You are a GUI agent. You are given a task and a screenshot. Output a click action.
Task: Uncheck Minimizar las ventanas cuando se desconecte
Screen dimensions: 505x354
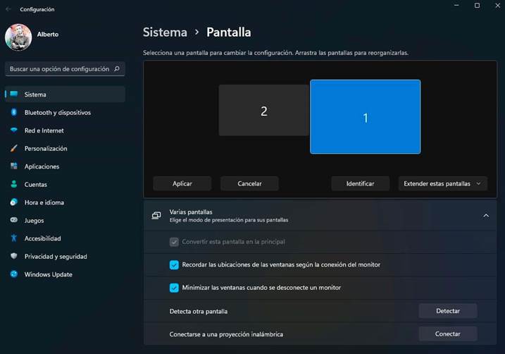[x=174, y=288]
